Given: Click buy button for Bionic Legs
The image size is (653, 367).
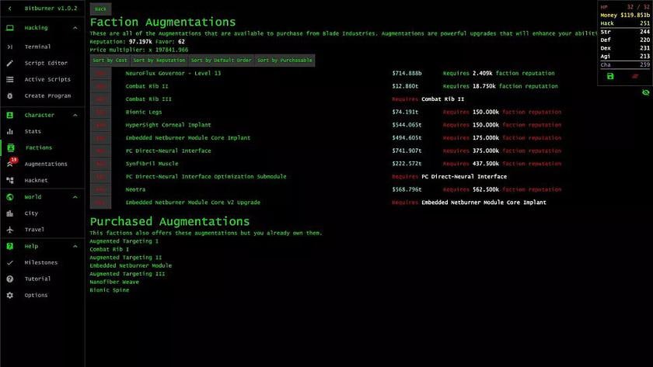Looking at the screenshot, I should click(100, 113).
